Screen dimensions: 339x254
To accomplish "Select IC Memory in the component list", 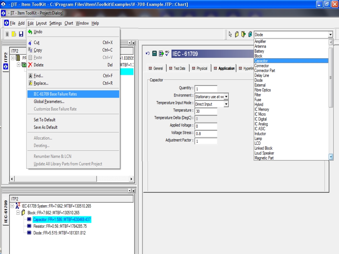I will click(291, 109).
